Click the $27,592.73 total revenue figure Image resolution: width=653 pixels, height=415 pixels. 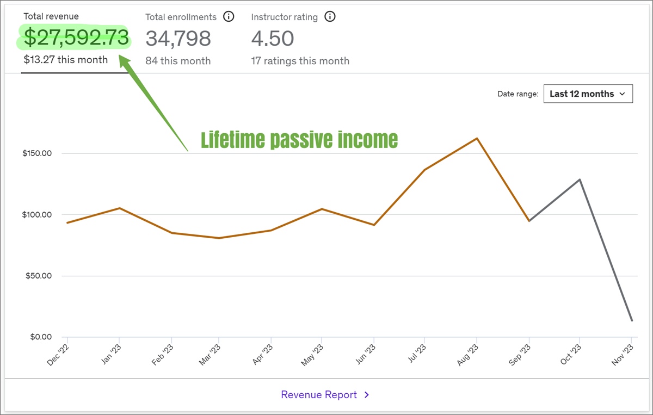[x=76, y=38]
